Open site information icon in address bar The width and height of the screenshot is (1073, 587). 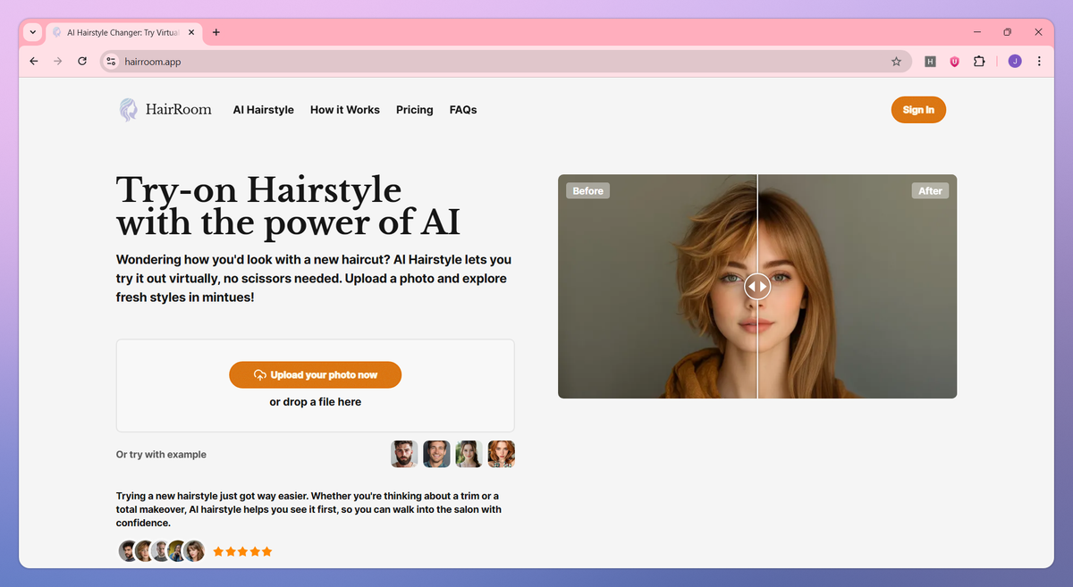coord(111,62)
